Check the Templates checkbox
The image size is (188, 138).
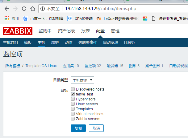[x=73, y=109]
